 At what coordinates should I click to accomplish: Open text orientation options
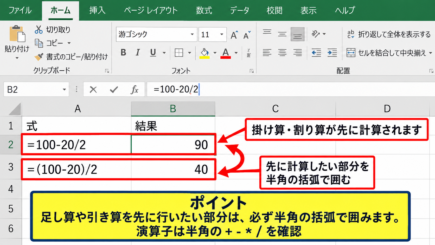click(x=316, y=34)
